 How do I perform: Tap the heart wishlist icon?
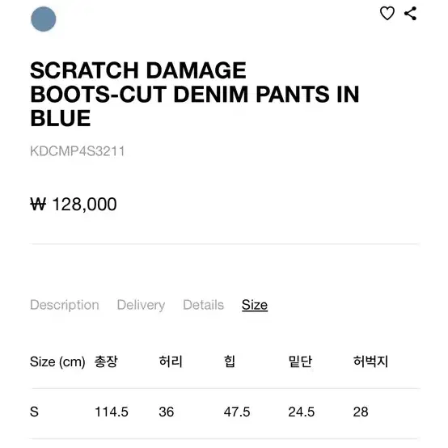pyautogui.click(x=387, y=14)
